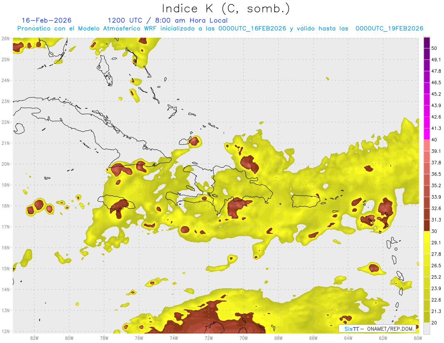
Task: Click the colorbar value 42.6
Action: [436, 117]
